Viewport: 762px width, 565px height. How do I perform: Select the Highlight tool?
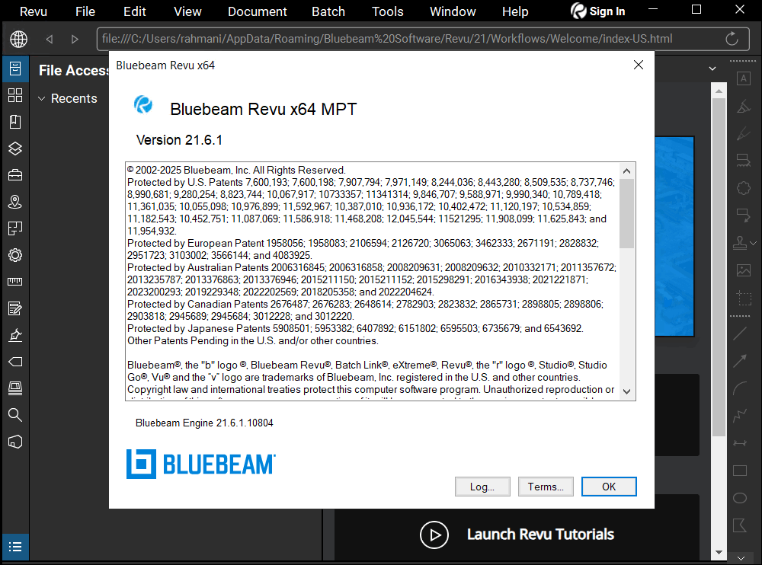click(743, 107)
